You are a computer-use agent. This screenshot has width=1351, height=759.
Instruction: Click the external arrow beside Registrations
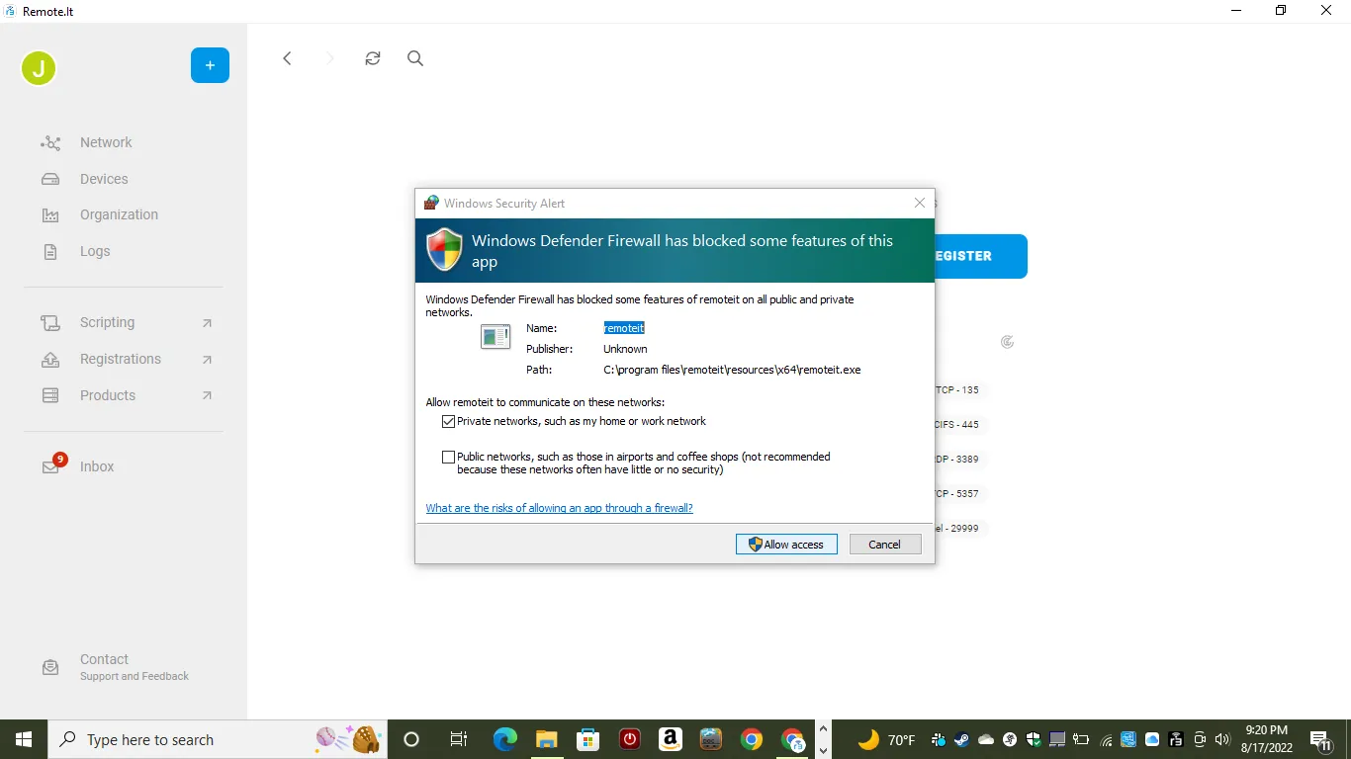pyautogui.click(x=207, y=360)
